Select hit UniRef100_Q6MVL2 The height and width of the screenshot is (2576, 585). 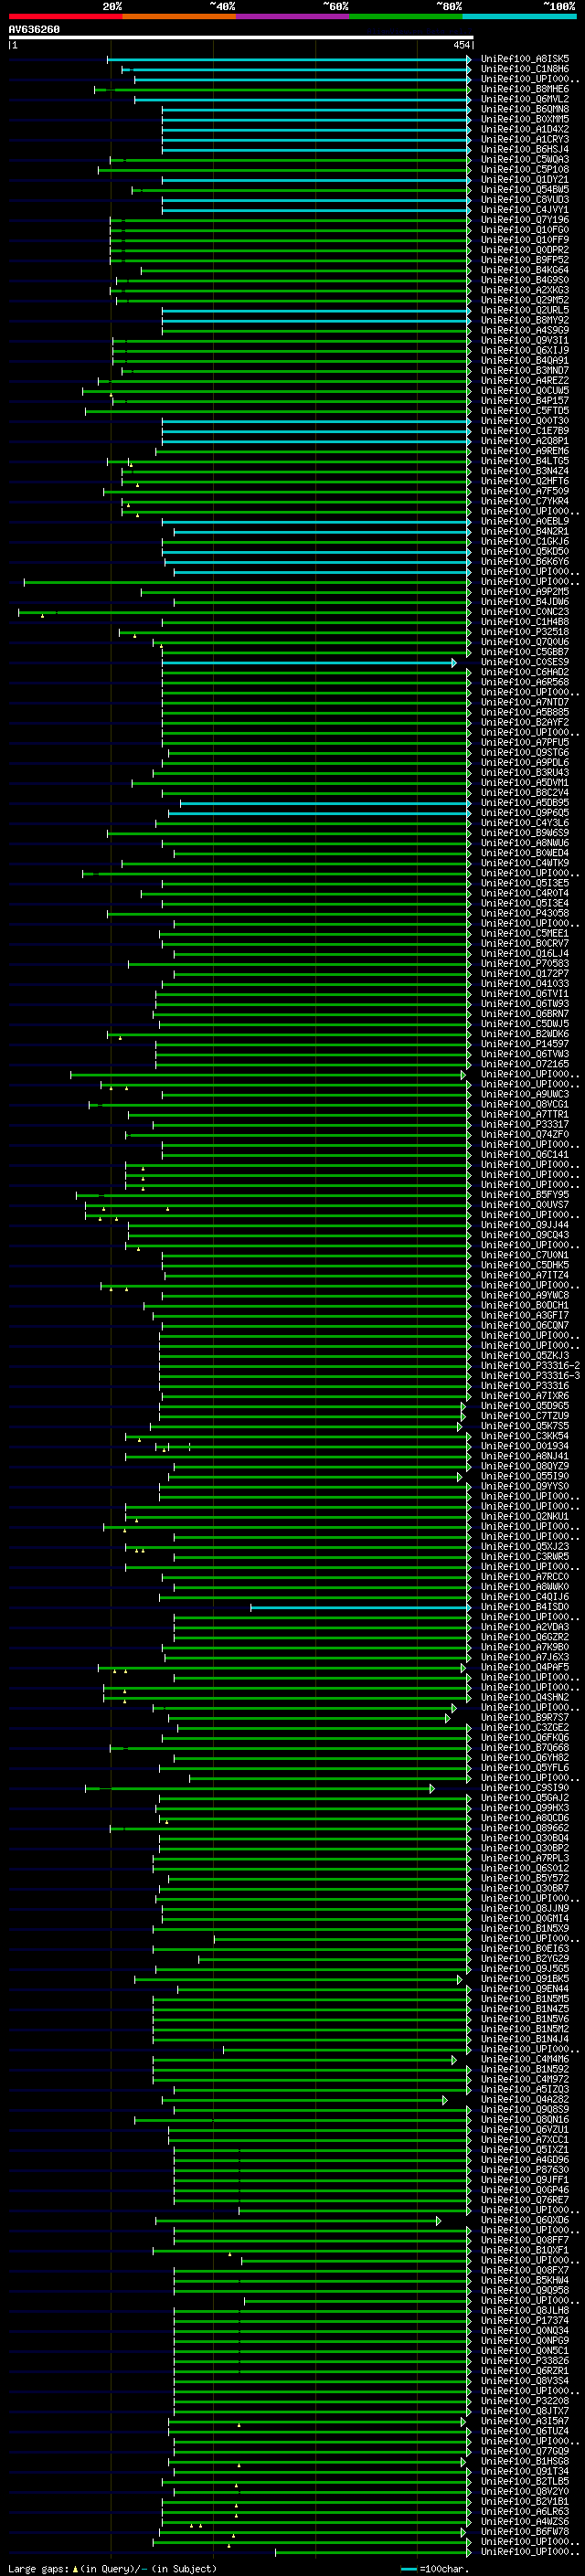[x=525, y=99]
